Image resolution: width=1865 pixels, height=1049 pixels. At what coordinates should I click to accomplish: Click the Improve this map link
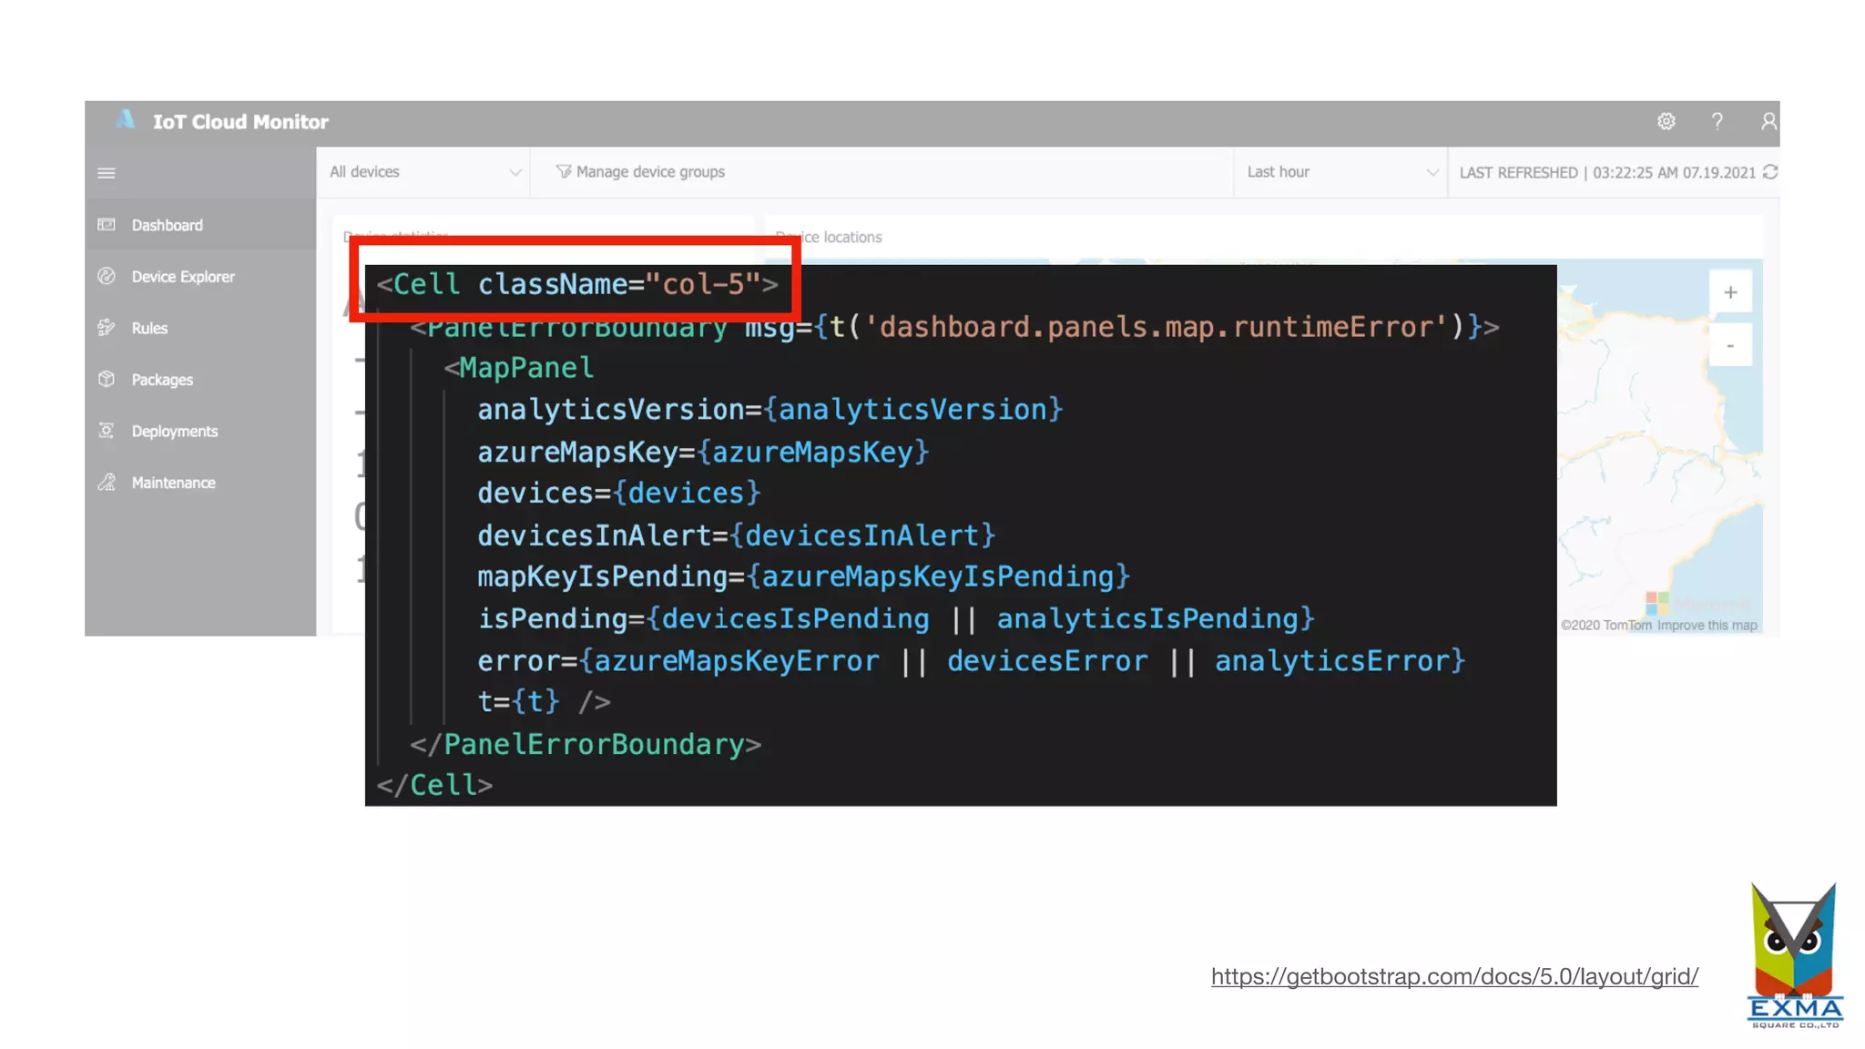1707,626
